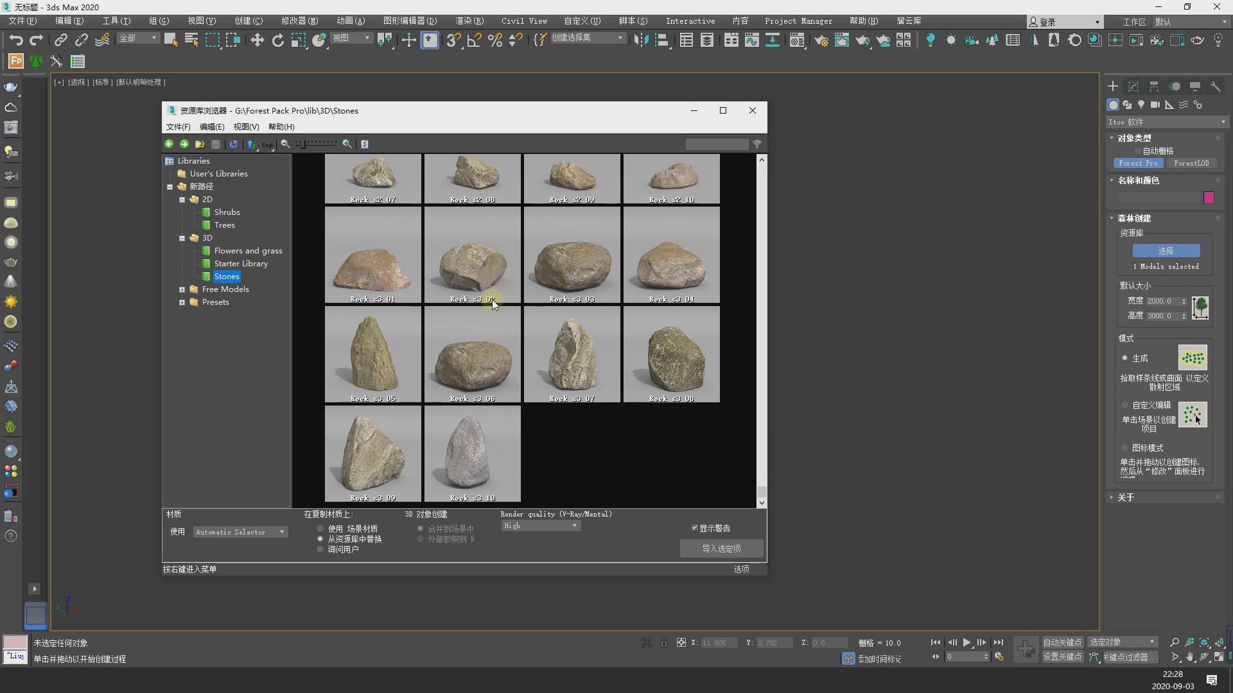Toggle the 显示警告 checkbox
Viewport: 1233px width, 693px height.
pyautogui.click(x=695, y=528)
